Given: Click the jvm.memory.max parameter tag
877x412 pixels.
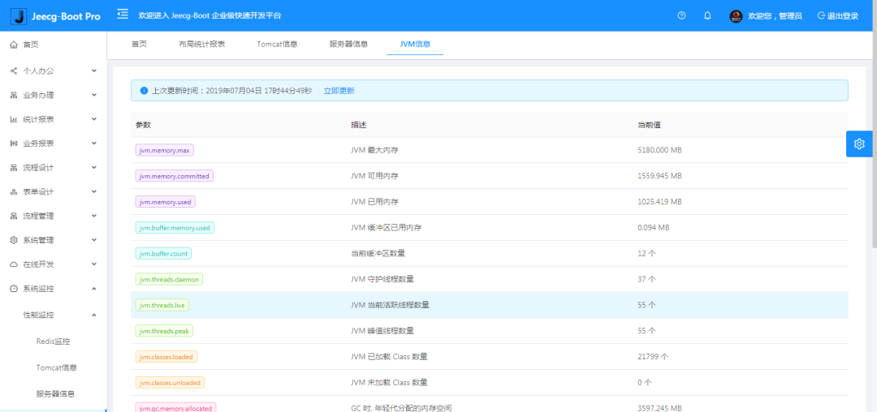Looking at the screenshot, I should (x=164, y=151).
